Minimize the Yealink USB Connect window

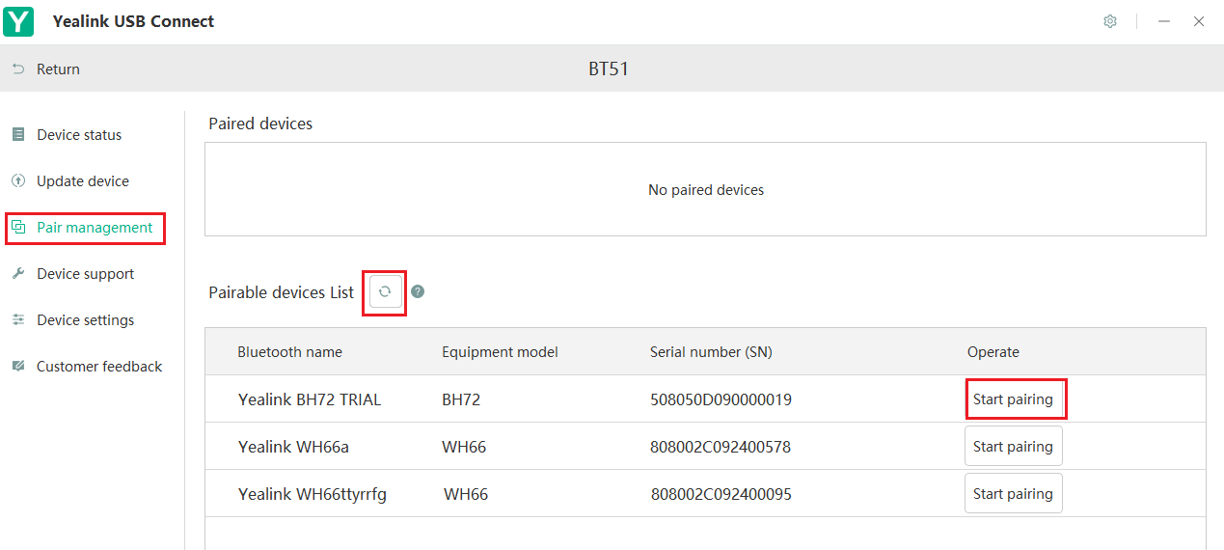coord(1164,21)
